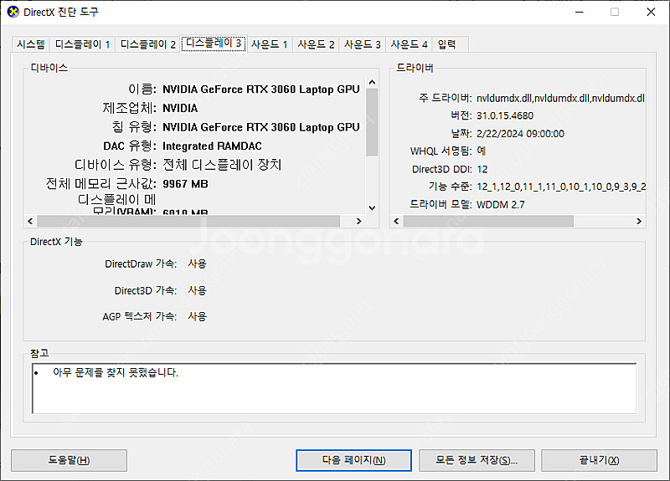Image resolution: width=670 pixels, height=481 pixels.
Task: Click Integrated RAMDAC text
Action: (212, 146)
